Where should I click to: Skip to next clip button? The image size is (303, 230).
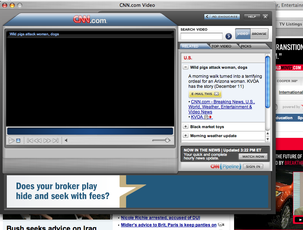click(56, 140)
